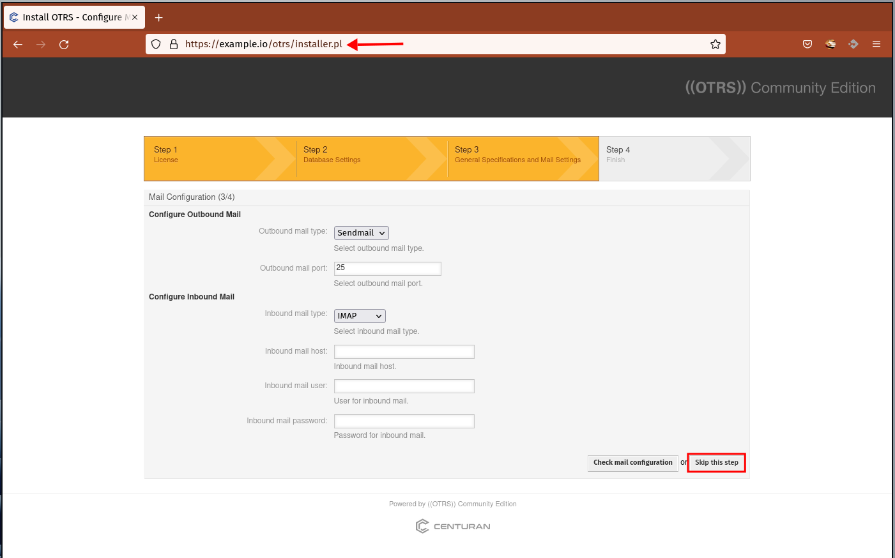Screen dimensions: 895x558
Task: Click the diamond-shaped extension icon
Action: [853, 44]
